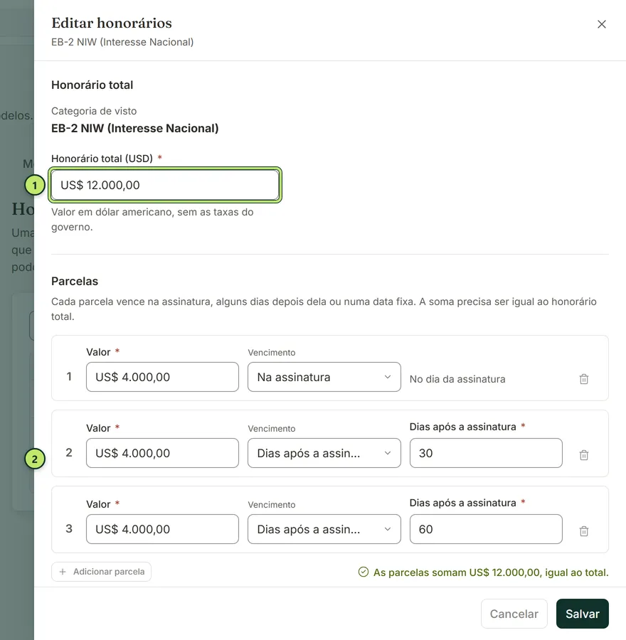Open the Na assinatura Vencimento dropdown
Screen dimensions: 626x640
point(324,377)
